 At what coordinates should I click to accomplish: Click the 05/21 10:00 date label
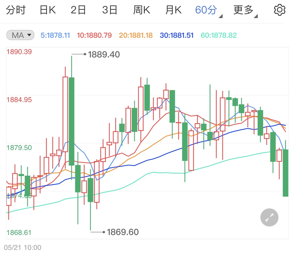23,247
